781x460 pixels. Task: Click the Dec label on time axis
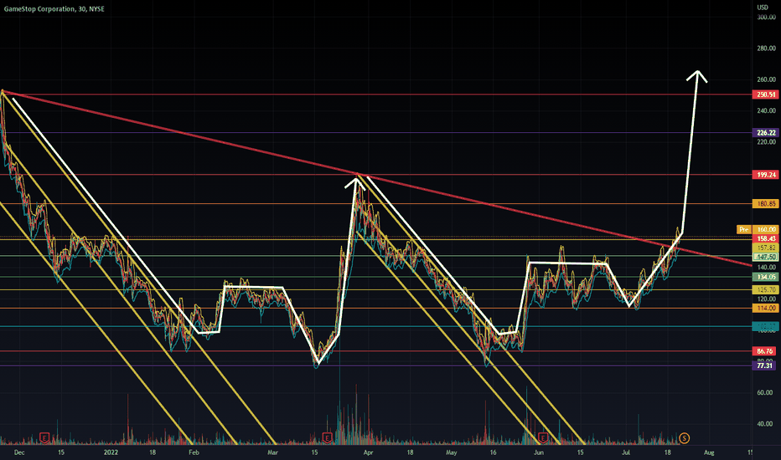[19, 452]
